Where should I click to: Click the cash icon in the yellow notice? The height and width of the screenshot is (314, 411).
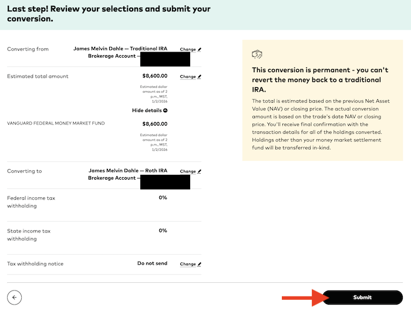pyautogui.click(x=257, y=55)
